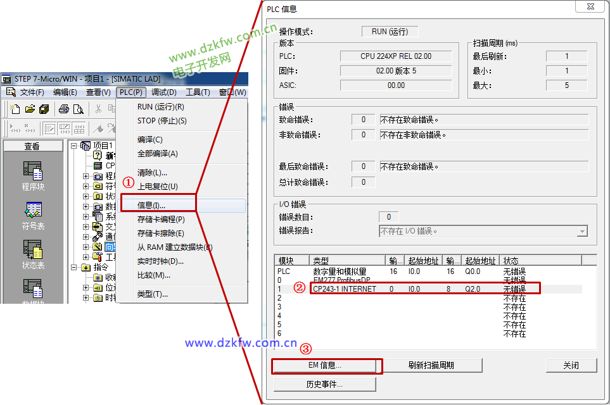Choose RUN (运行)(R) in the PLC menu
Viewport: 610px width, 405px height.
160,107
